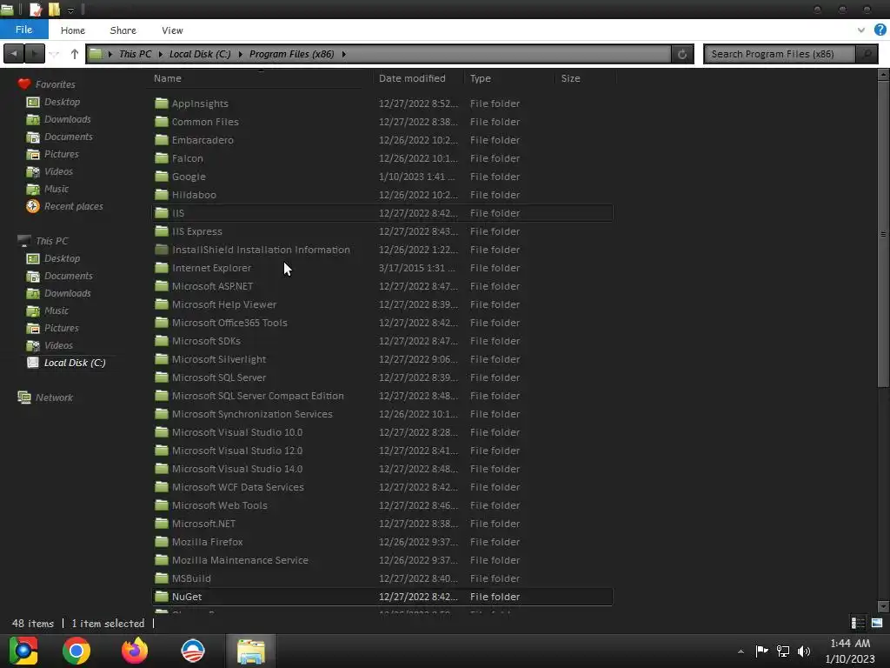Click the Google folder icon
The image size is (890, 668).
[162, 176]
